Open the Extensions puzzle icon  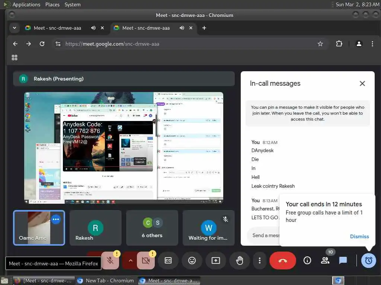pos(339,44)
